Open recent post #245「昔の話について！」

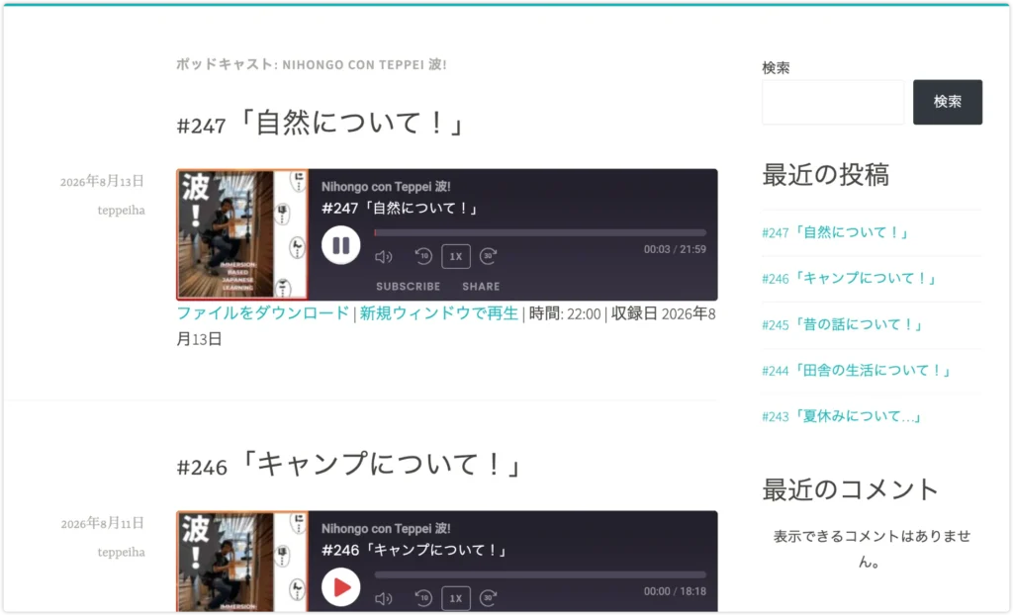click(843, 324)
